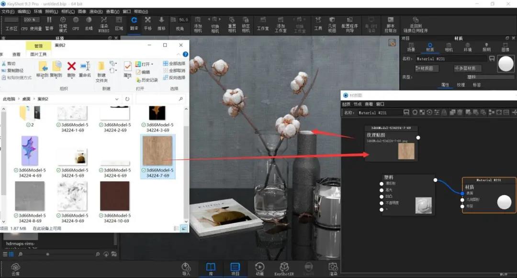This screenshot has width=517, height=278.
Task: Expand the Explorer address bar history dropdown
Action: pyautogui.click(x=117, y=99)
